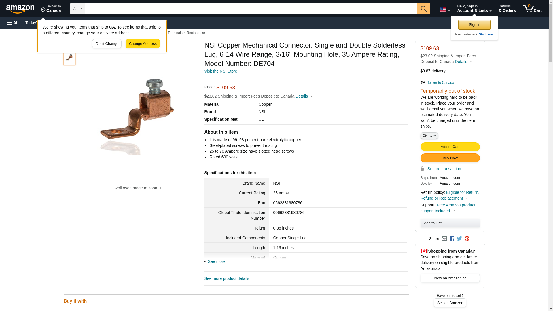Share on Twitter icon

point(459,239)
